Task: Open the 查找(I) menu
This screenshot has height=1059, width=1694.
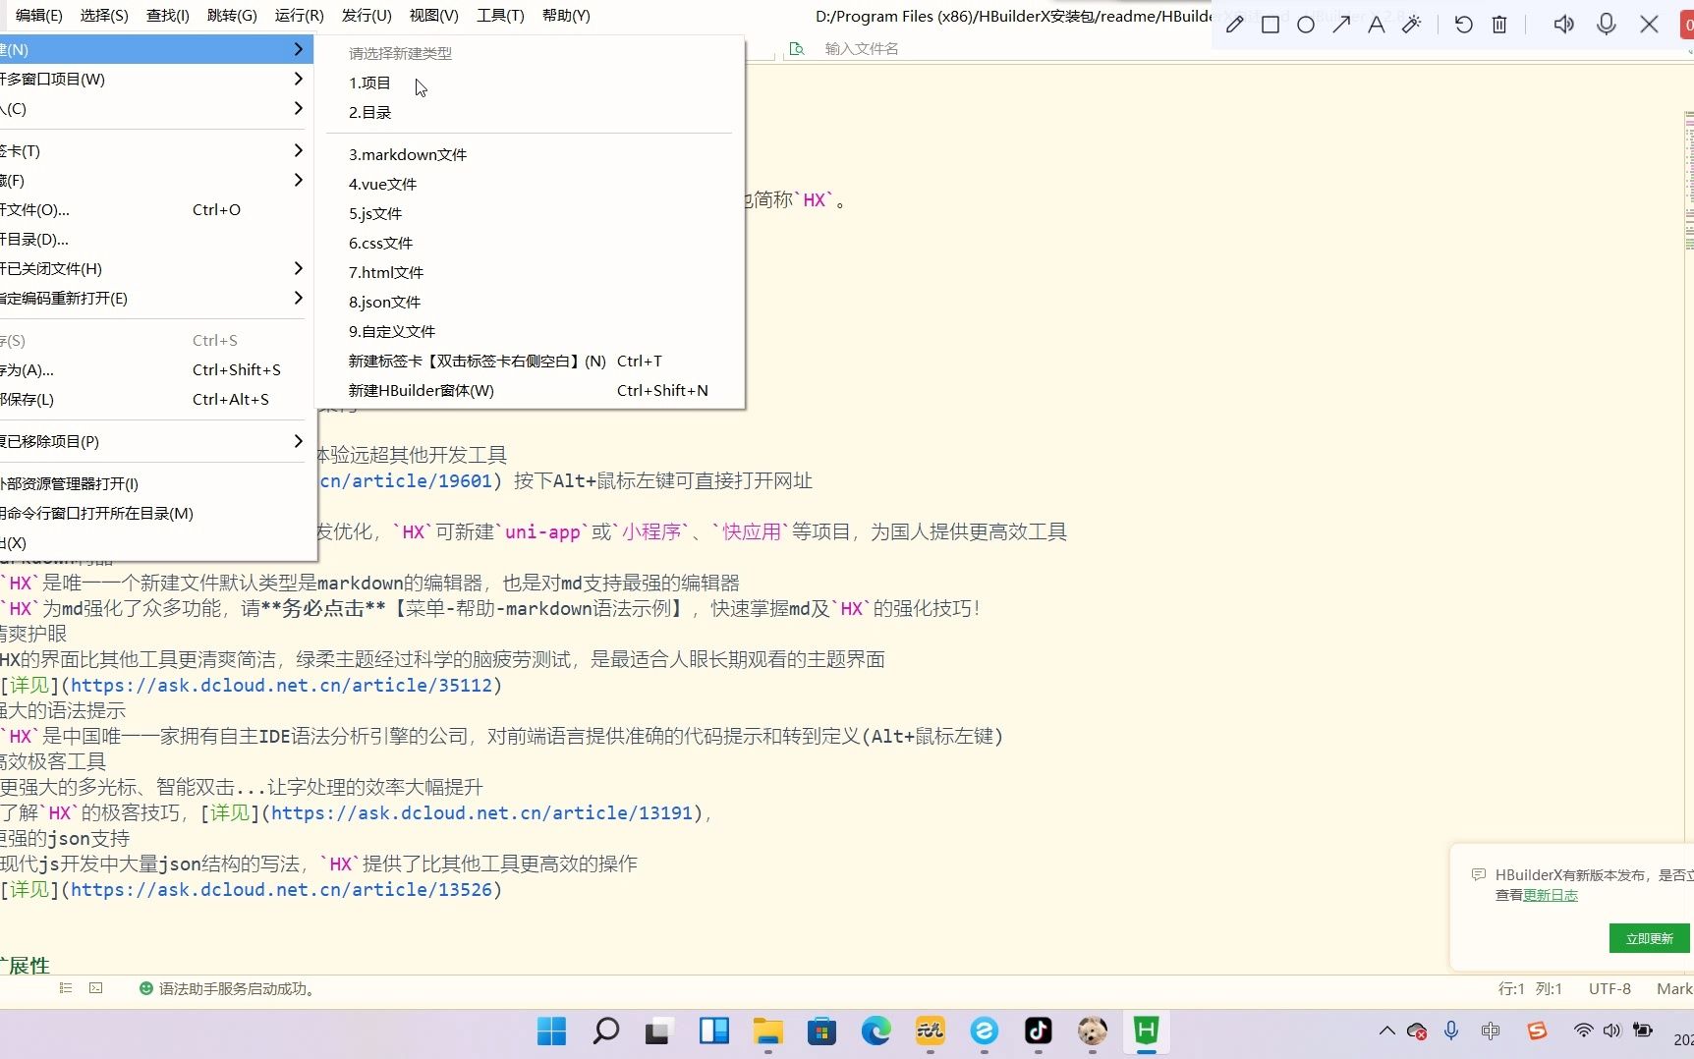Action: pos(168,16)
